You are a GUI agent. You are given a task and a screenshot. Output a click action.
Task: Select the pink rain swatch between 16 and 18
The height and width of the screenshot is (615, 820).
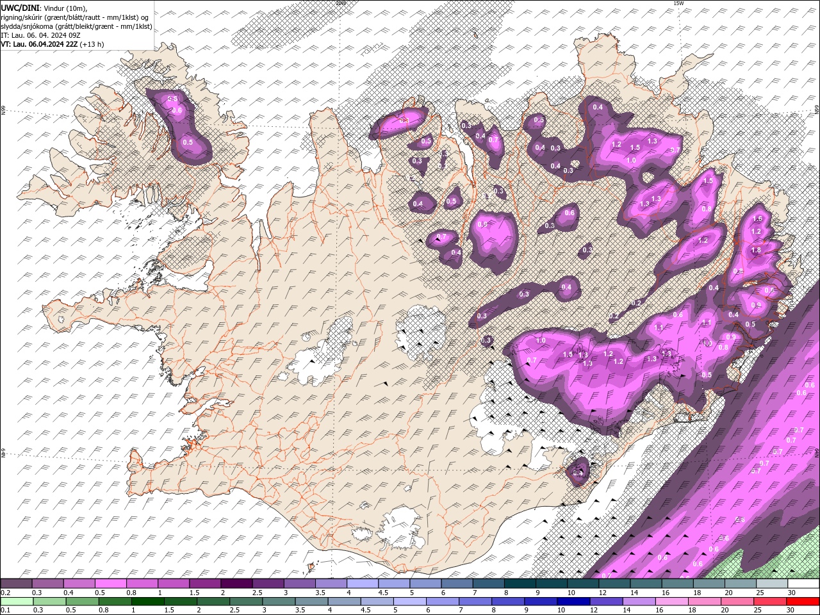pyautogui.click(x=672, y=601)
